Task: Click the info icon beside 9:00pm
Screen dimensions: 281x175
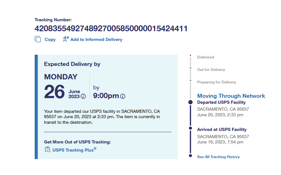Action: pos(123,96)
